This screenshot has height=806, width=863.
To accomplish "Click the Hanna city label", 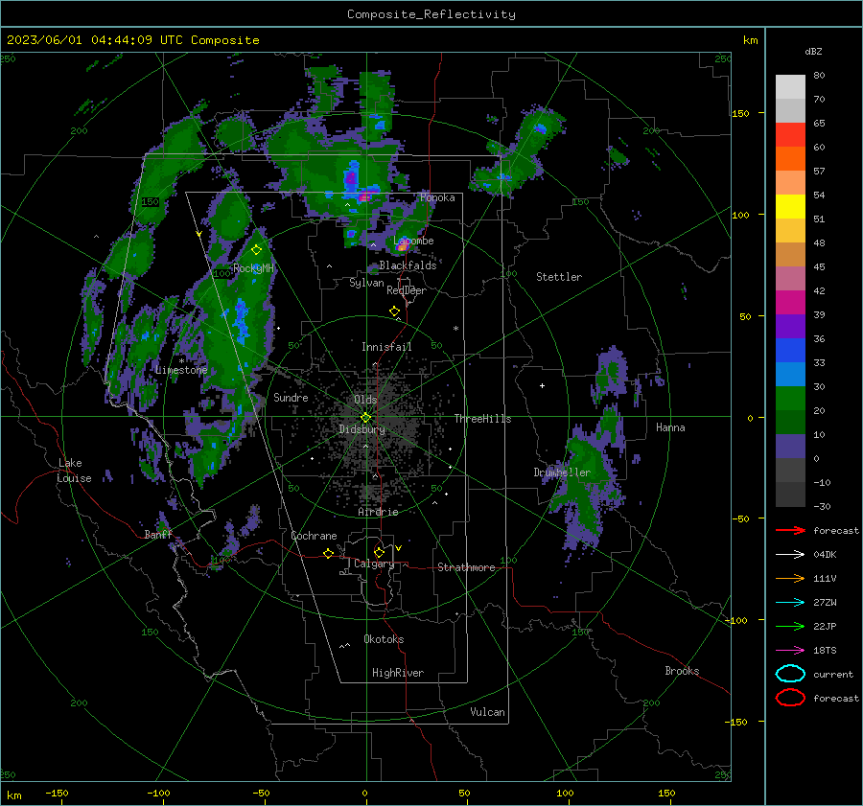I will point(670,427).
